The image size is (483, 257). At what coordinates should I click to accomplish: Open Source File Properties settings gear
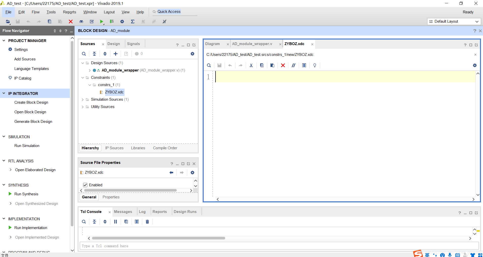coord(192,172)
